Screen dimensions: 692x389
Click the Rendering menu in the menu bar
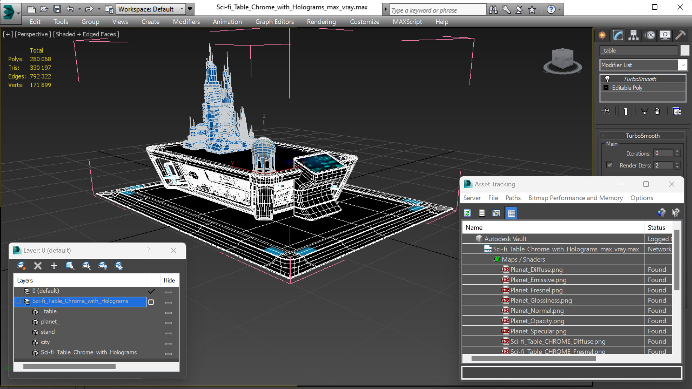point(321,21)
